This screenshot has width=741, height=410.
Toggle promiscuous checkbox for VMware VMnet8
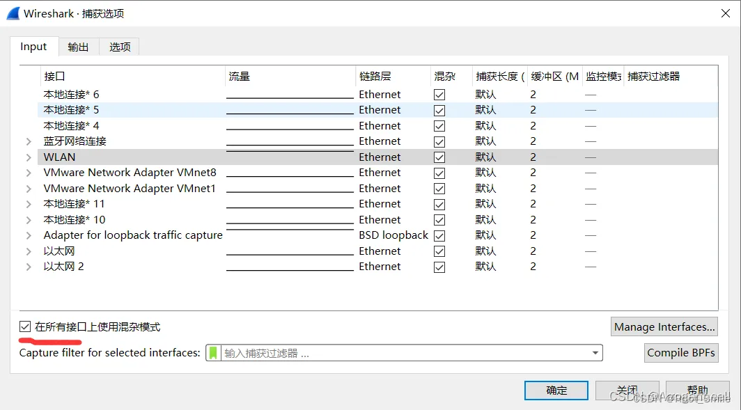(439, 173)
